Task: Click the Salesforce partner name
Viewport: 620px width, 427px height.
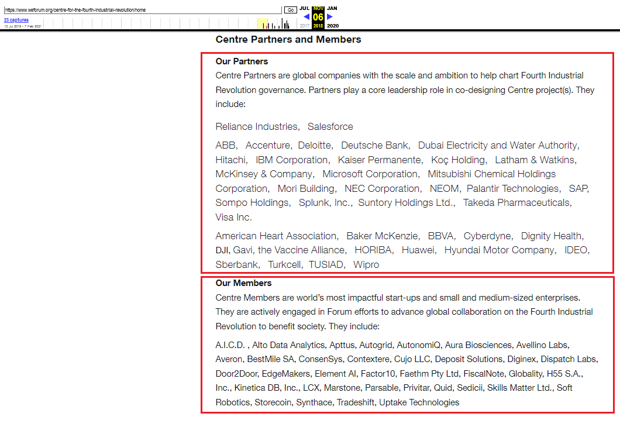Action: pyautogui.click(x=330, y=126)
